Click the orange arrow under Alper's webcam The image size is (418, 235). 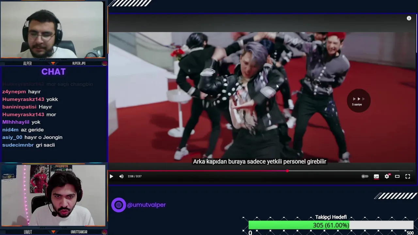click(53, 63)
